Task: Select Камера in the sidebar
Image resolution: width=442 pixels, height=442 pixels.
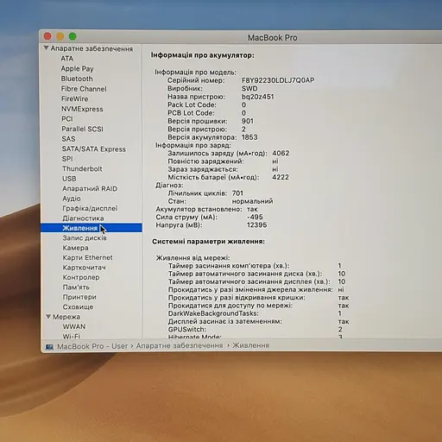Action: click(76, 248)
